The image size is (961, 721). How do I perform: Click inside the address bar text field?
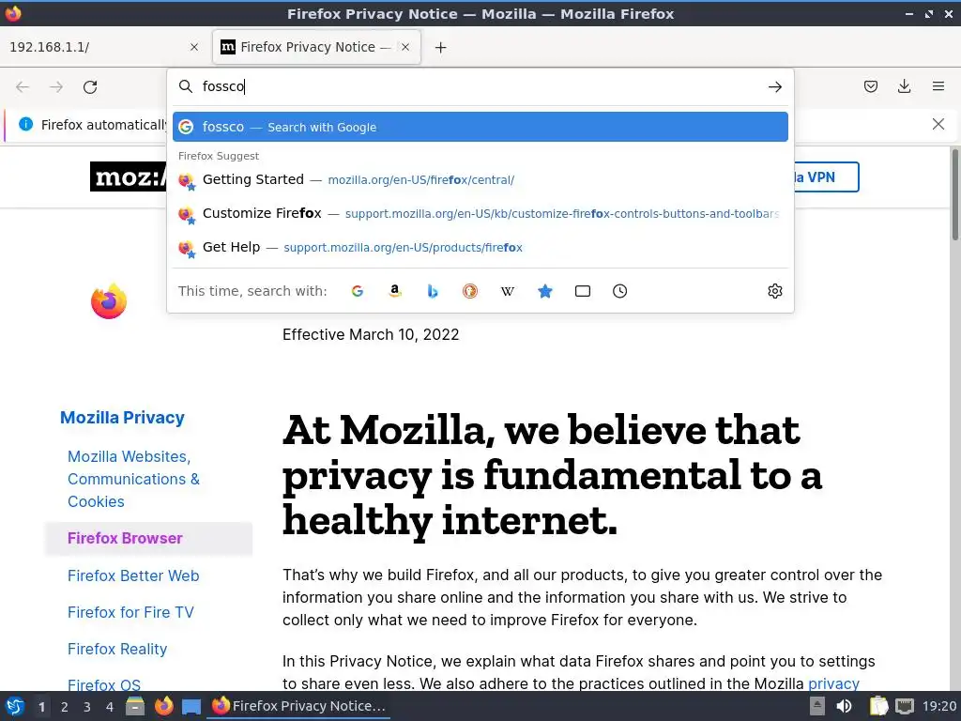click(x=481, y=86)
